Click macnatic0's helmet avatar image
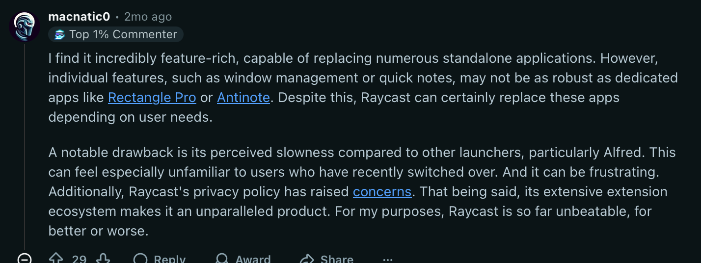701x263 pixels. (x=25, y=26)
